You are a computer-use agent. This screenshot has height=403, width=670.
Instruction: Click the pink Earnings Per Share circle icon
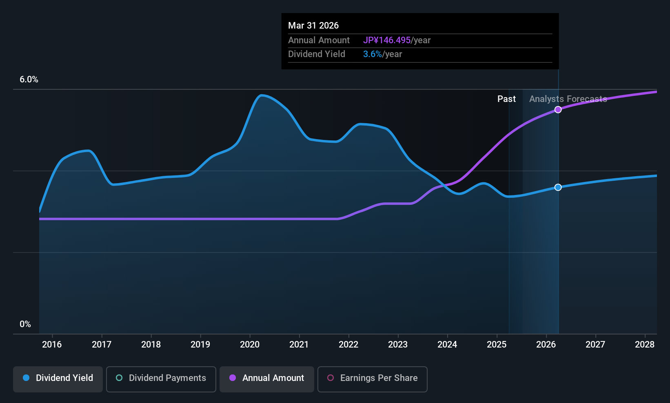[331, 378]
